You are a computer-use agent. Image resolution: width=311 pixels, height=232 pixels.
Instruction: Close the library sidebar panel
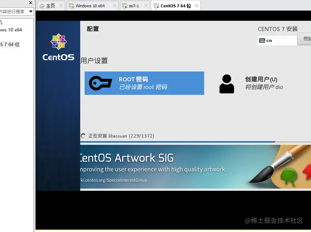click(31, 3)
